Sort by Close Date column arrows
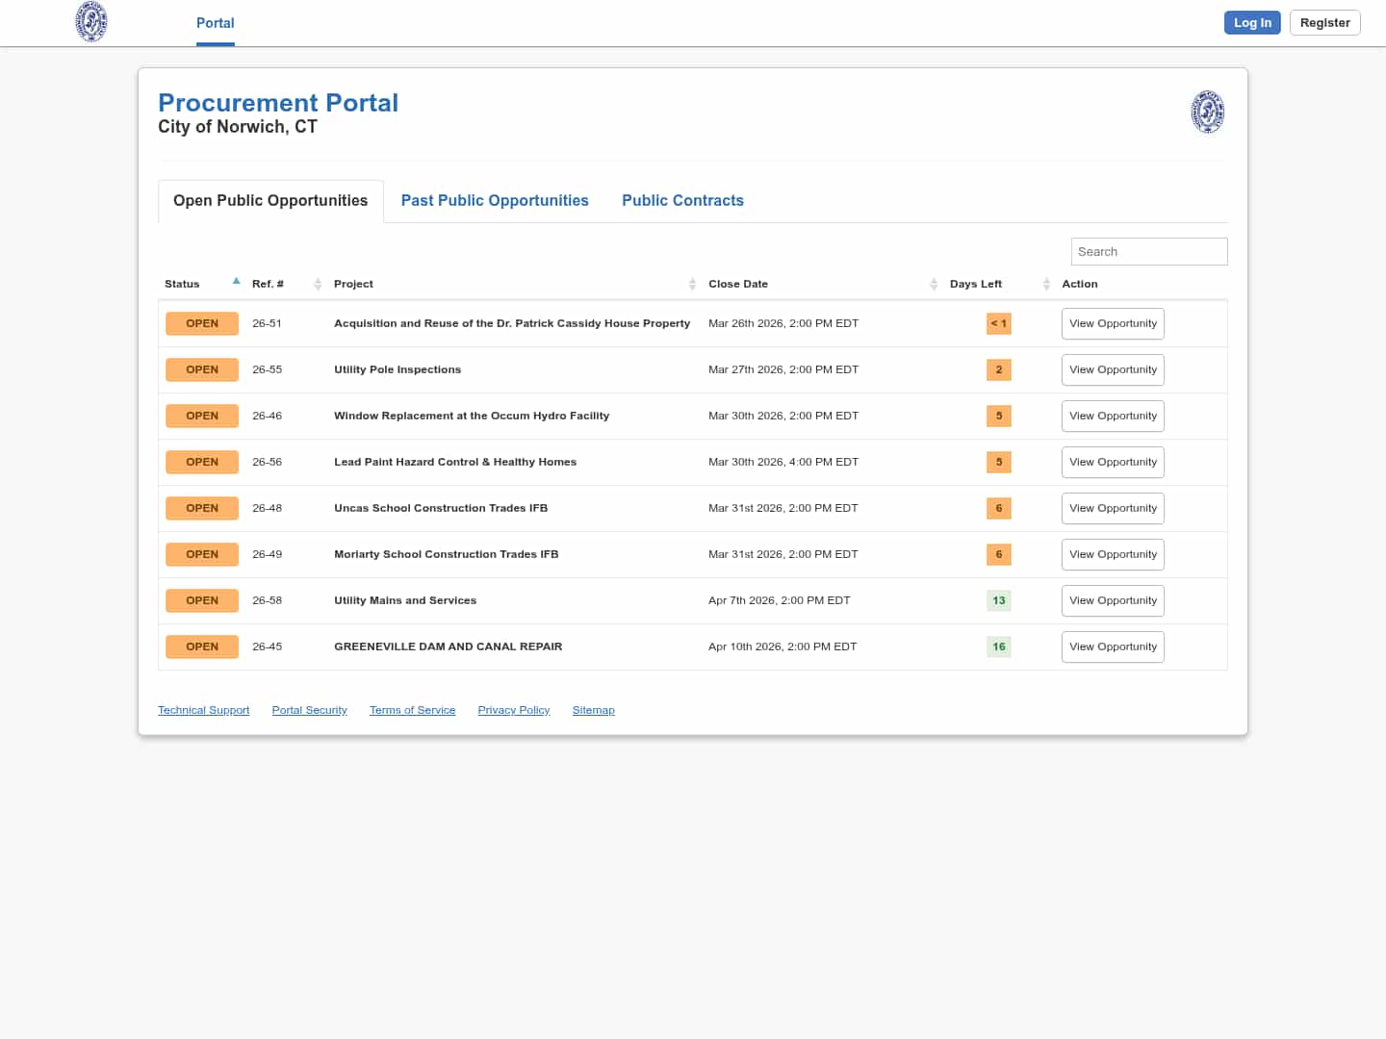The image size is (1386, 1039). 934,284
